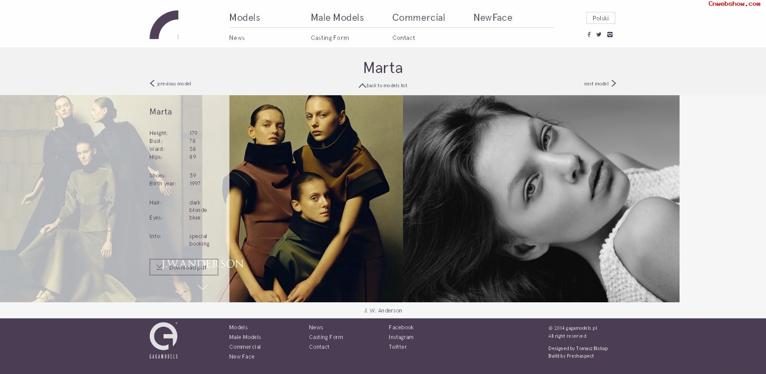Open the Twitter icon in header
Viewport: 766px width, 374px height.
[x=599, y=35]
